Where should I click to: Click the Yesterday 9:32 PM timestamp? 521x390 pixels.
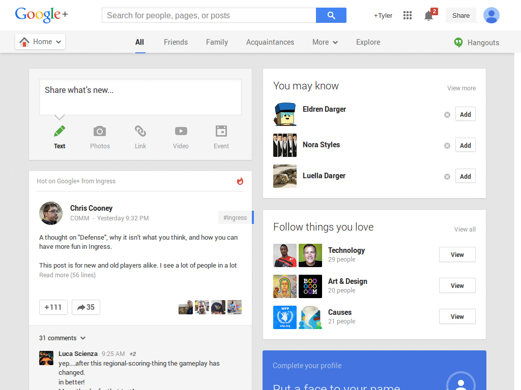point(123,218)
